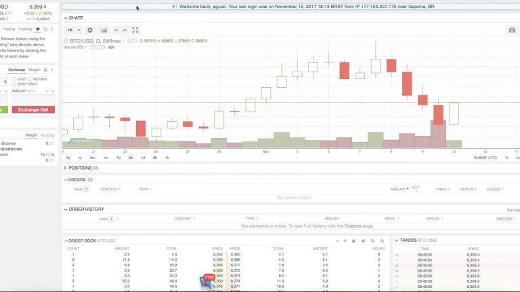Undo last chart action arrow
This screenshot has height=292, width=520.
point(116,30)
